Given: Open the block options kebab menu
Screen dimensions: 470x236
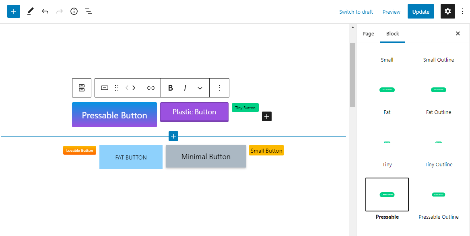Looking at the screenshot, I should tap(219, 87).
